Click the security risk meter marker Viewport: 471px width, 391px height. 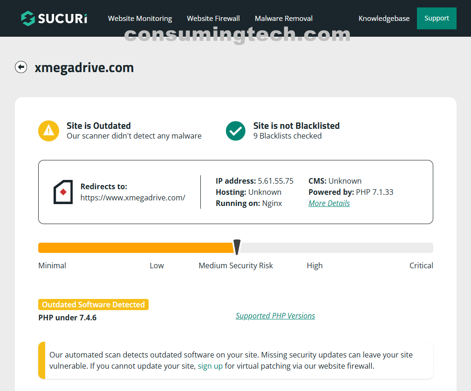(x=237, y=247)
